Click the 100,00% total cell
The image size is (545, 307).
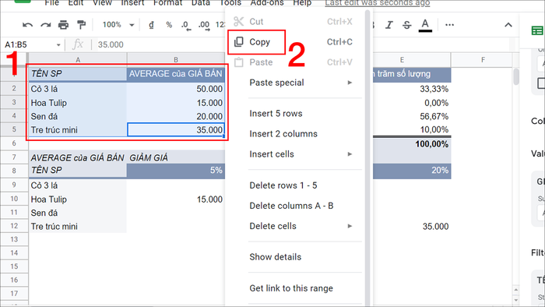pyautogui.click(x=412, y=144)
